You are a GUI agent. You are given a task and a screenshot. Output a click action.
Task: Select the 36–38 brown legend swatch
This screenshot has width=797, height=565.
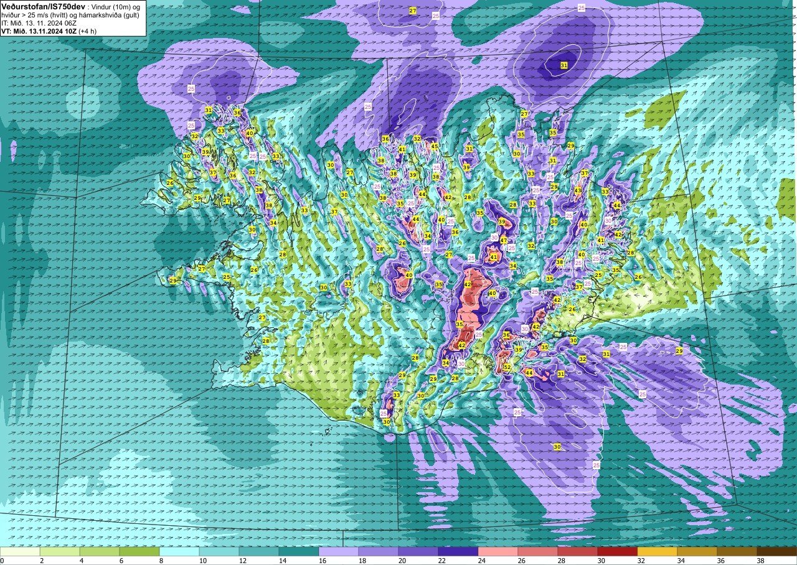pyautogui.click(x=737, y=551)
